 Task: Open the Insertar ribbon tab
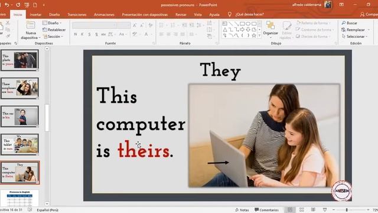[x=35, y=14]
